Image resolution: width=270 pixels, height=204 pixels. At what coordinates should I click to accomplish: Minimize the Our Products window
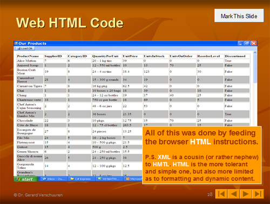[240, 43]
